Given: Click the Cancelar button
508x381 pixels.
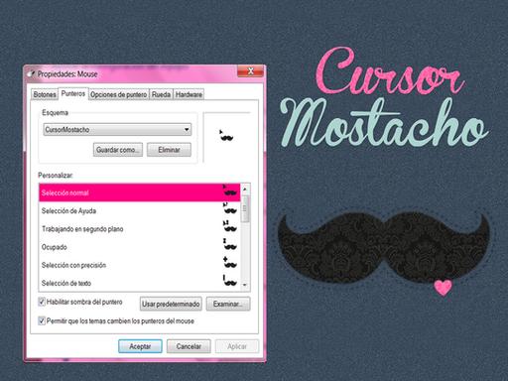Looking at the screenshot, I should click(189, 346).
